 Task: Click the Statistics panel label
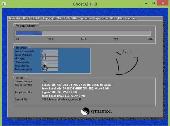tap(21, 48)
